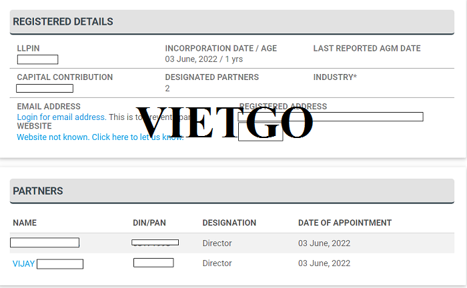Click the INDUSTRY* label
The height and width of the screenshot is (288, 467).
(x=335, y=77)
